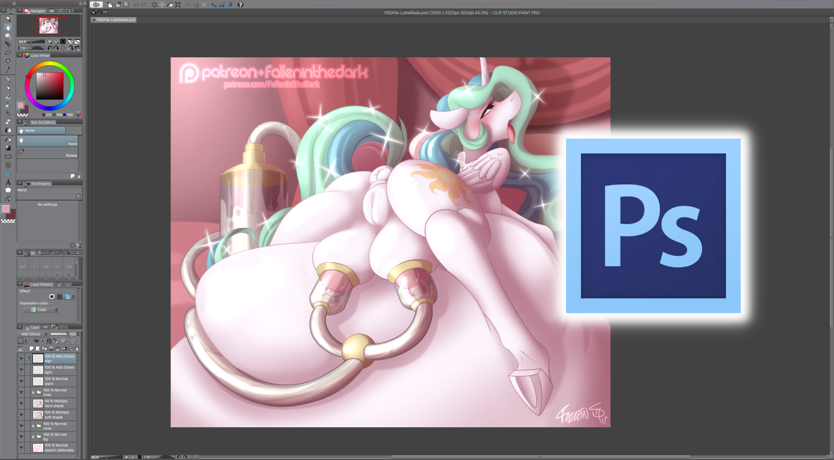Open the Sub Tool [Move] tab

pos(40,122)
